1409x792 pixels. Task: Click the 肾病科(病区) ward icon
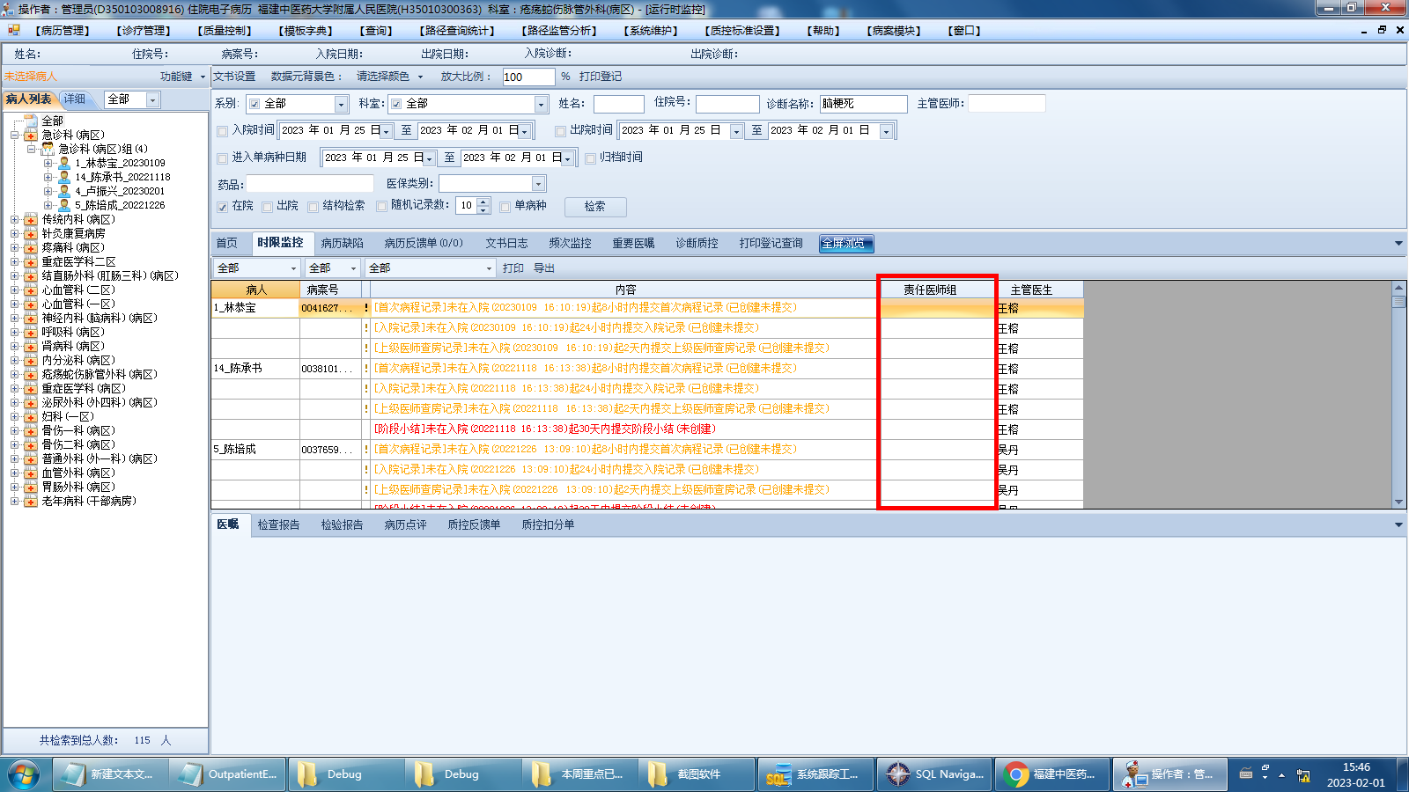coord(31,347)
